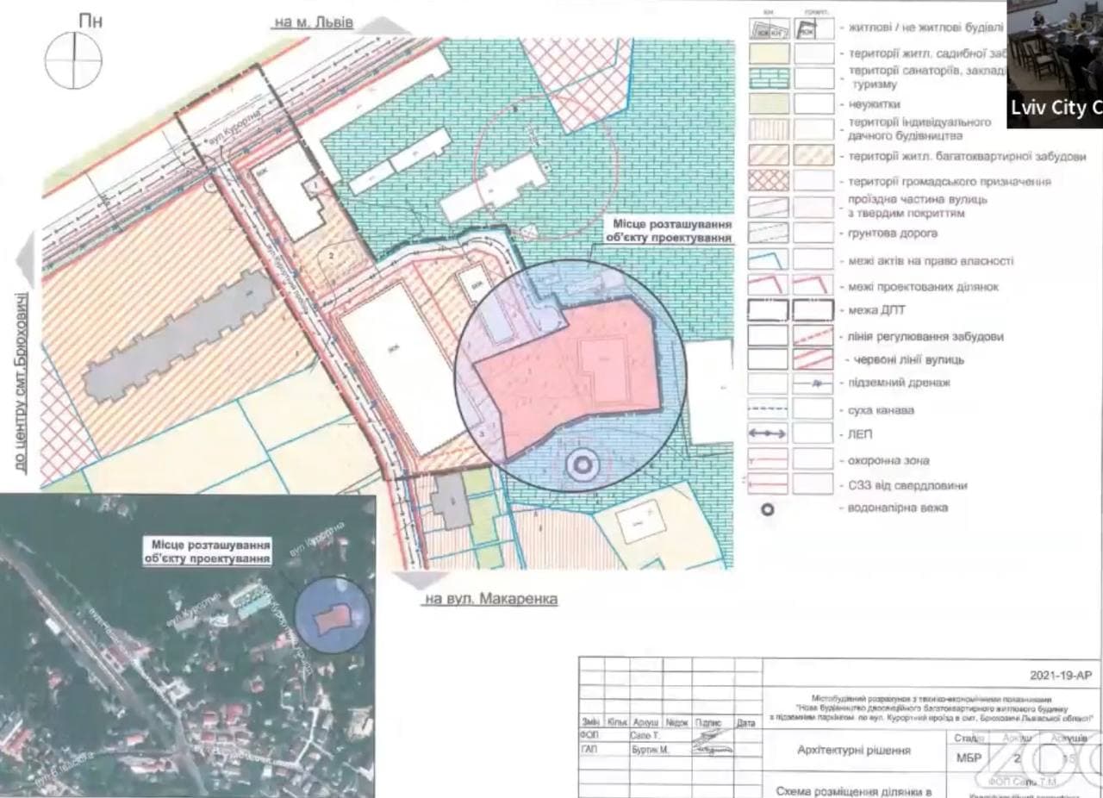
Task: Click the на м. Львів direction label
Action: (313, 22)
